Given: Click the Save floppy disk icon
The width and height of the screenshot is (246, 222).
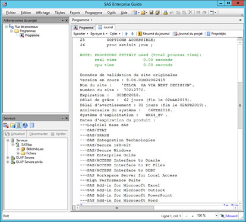Looking at the screenshot, I should coord(152,12).
